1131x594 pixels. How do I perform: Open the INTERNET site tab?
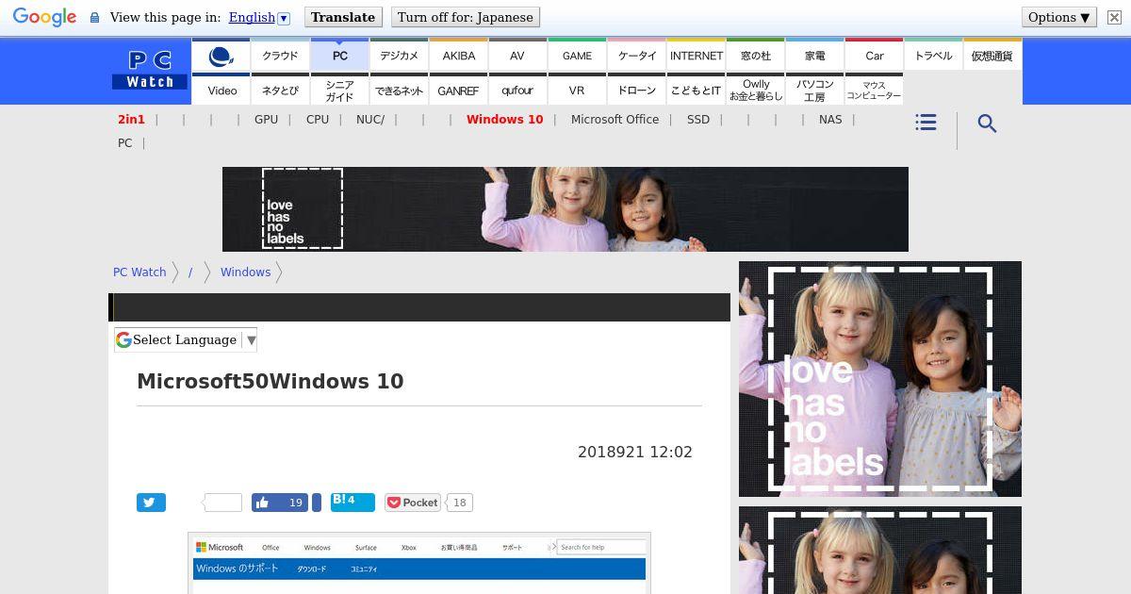[x=696, y=56]
